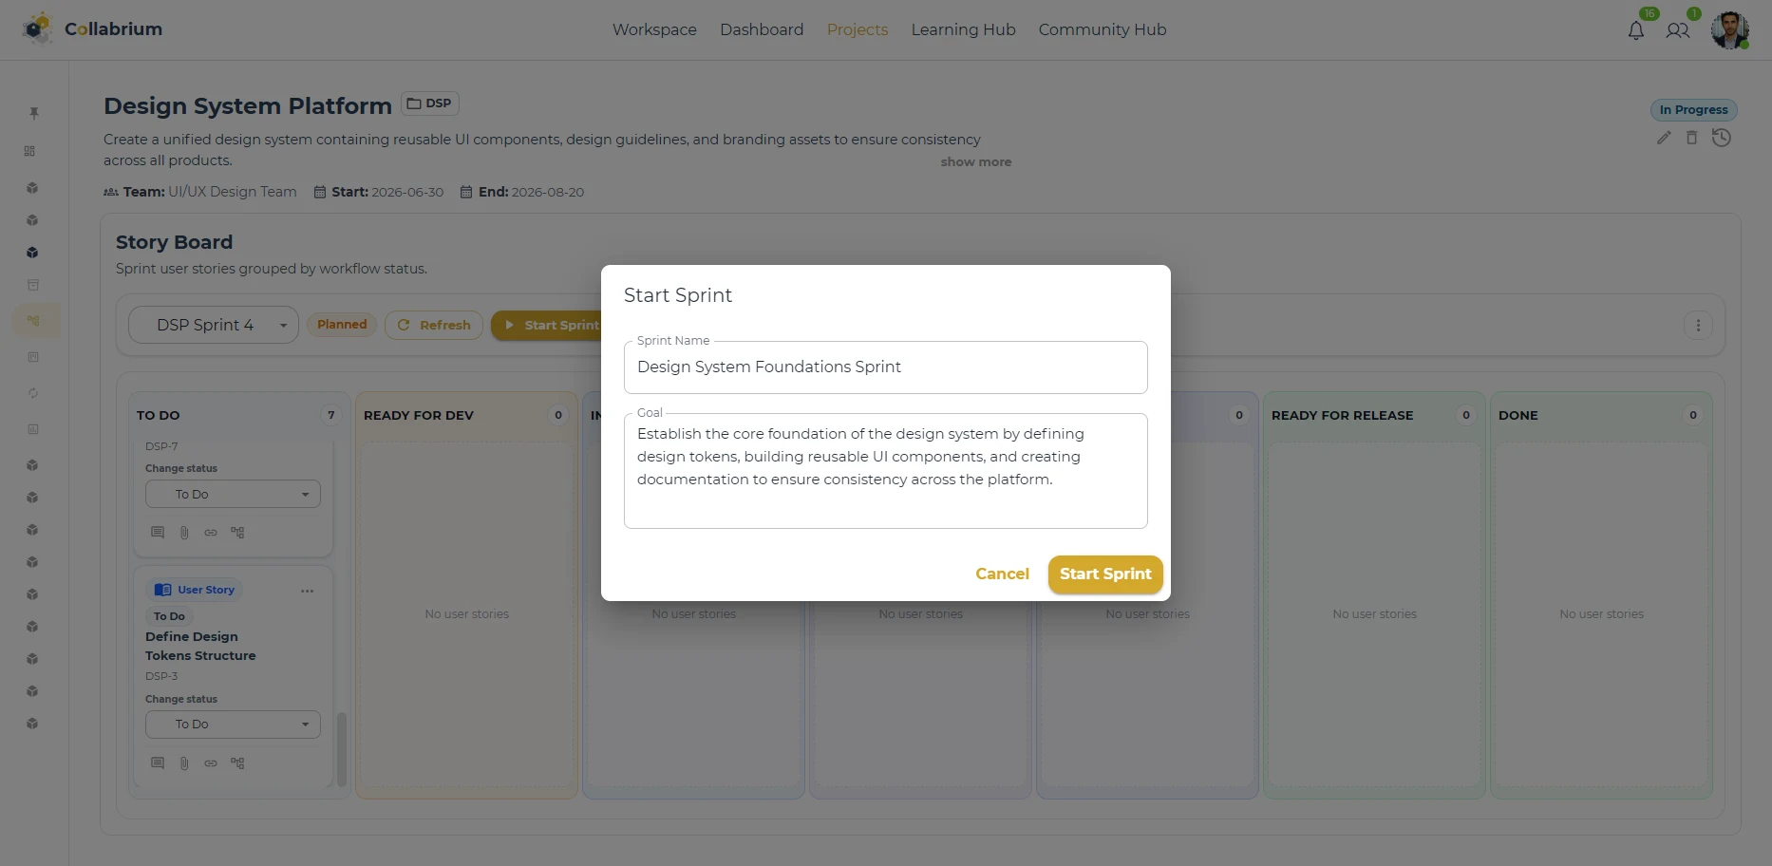Go to the Dashboard menu
The width and height of the screenshot is (1772, 866).
pyautogui.click(x=762, y=29)
